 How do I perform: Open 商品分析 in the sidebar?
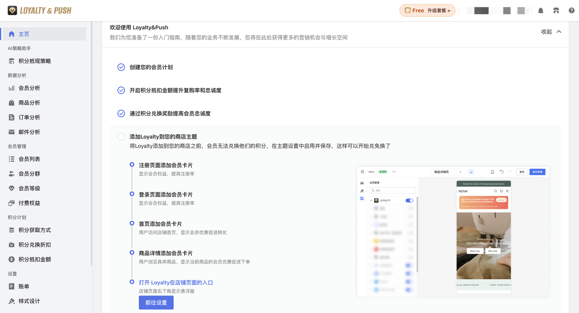coord(29,103)
